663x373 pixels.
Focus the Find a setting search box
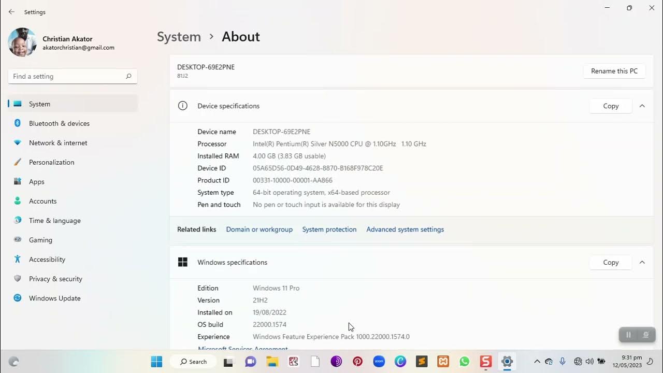(x=73, y=76)
